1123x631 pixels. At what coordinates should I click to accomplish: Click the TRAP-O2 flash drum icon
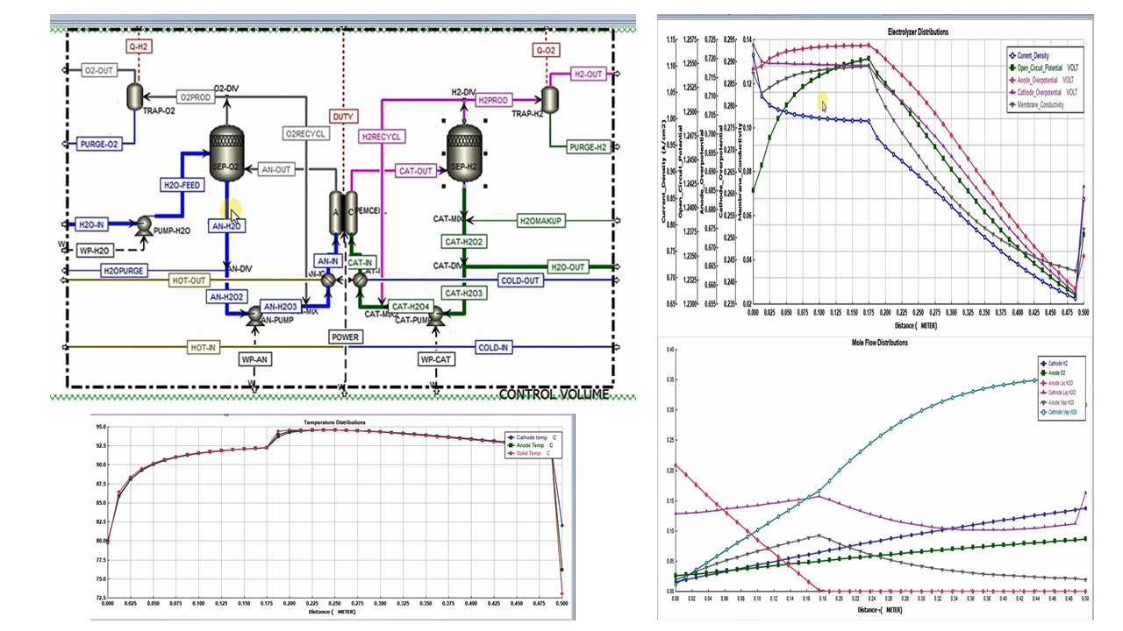point(136,93)
